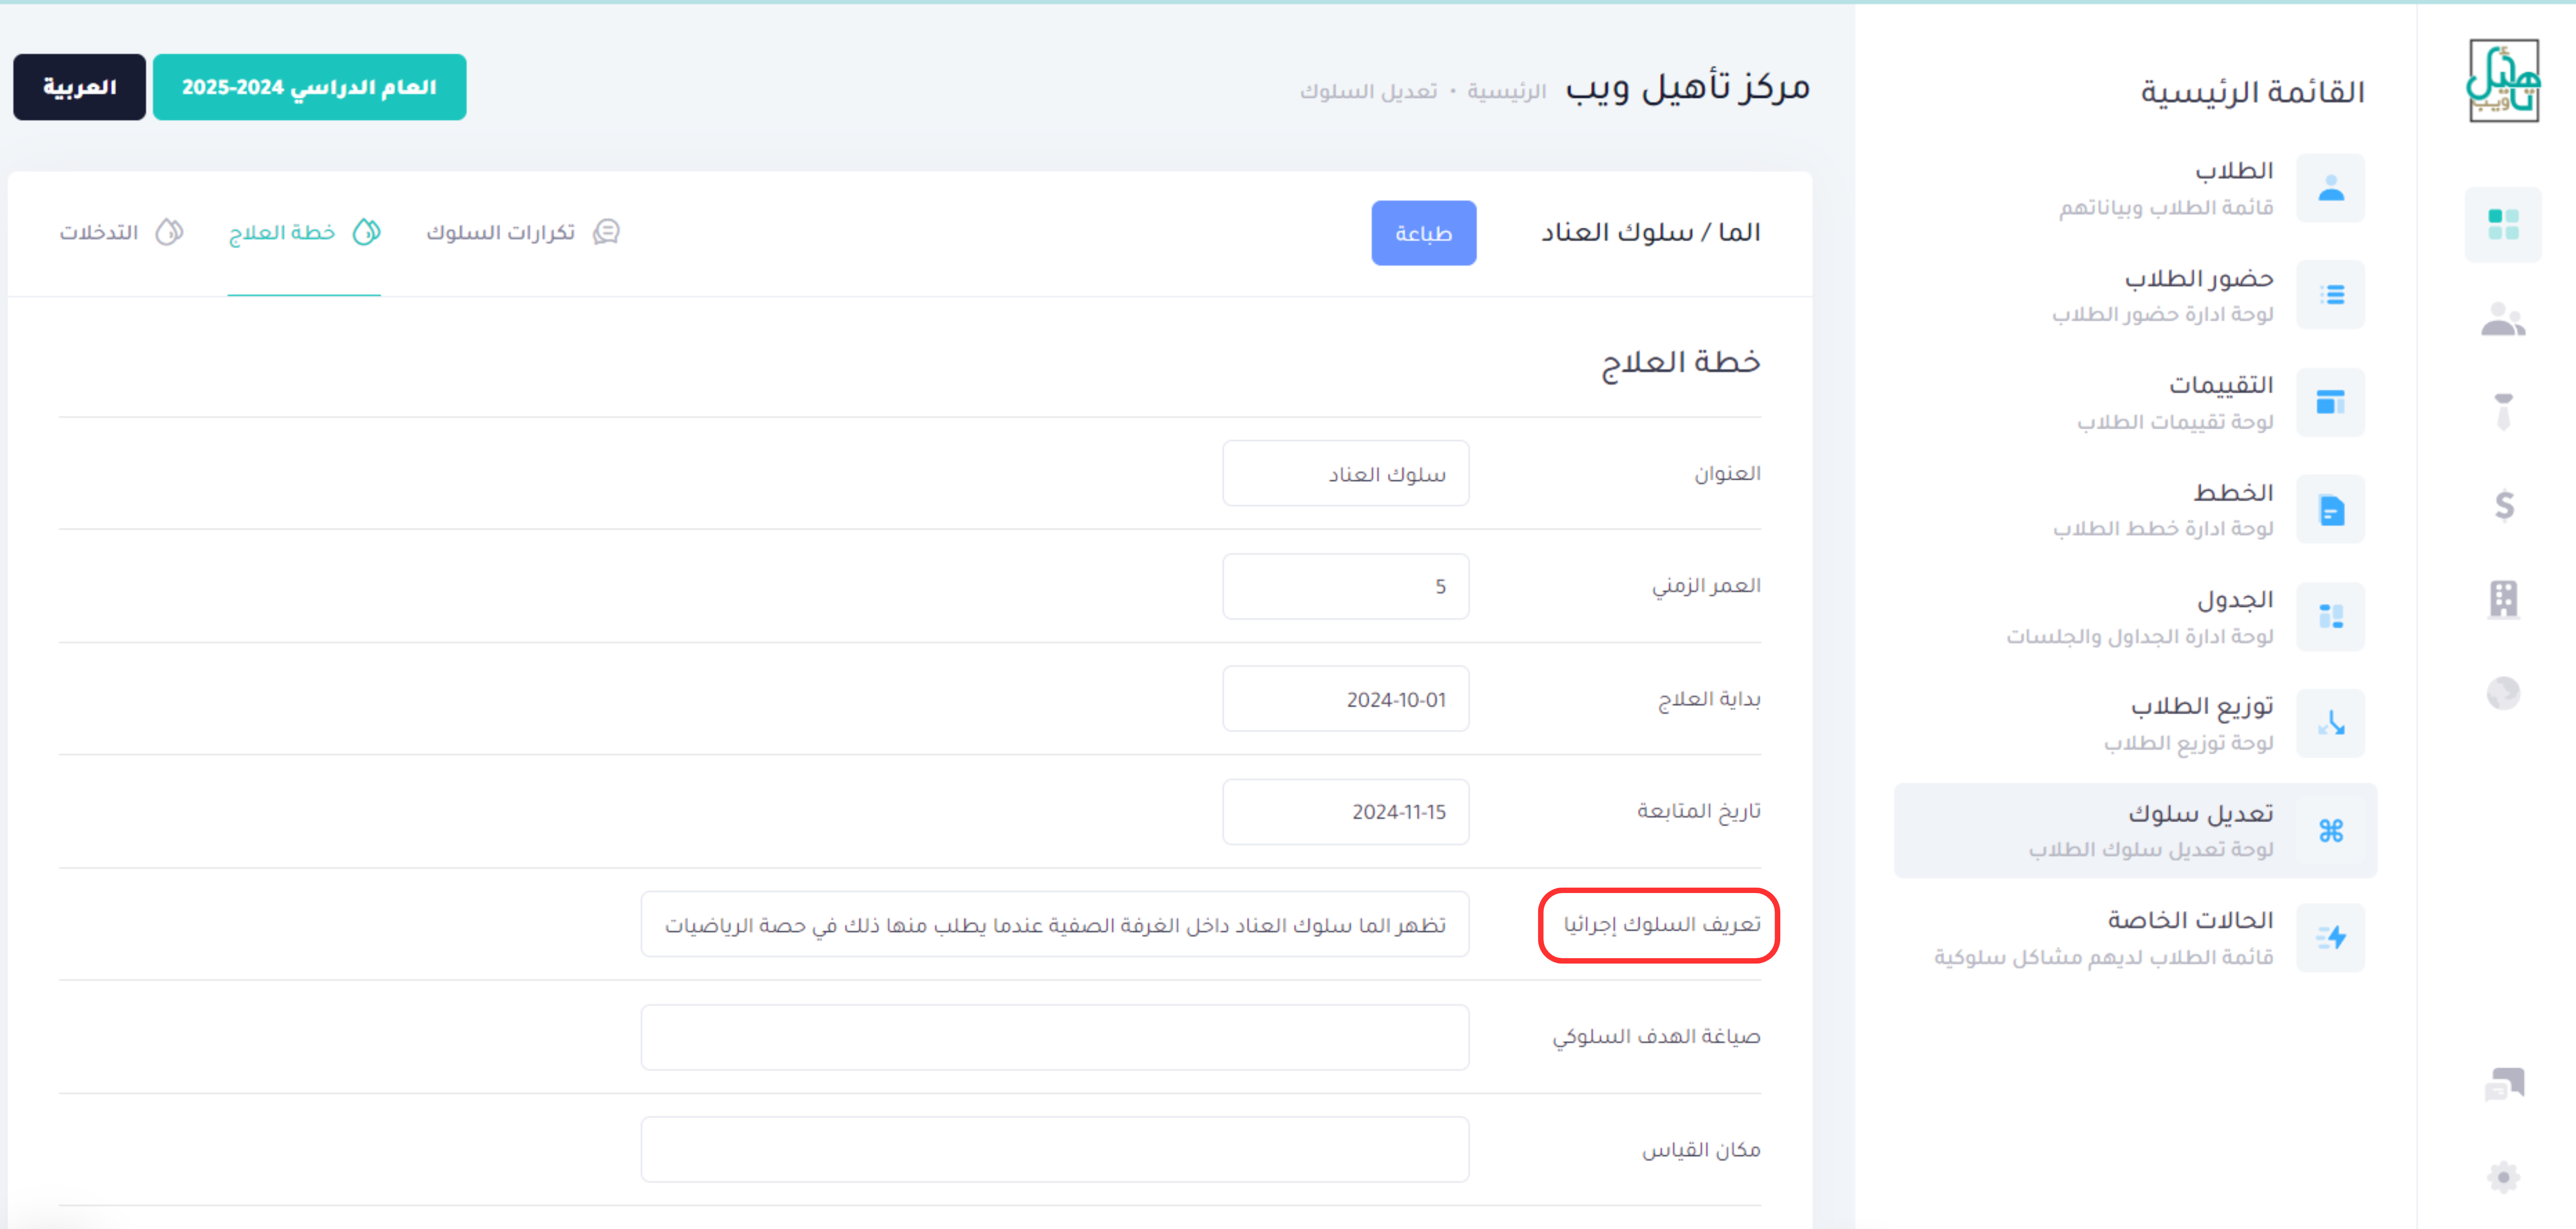Open the الخطط menu entry
Image resolution: width=2576 pixels, height=1229 pixels.
pos(2135,509)
